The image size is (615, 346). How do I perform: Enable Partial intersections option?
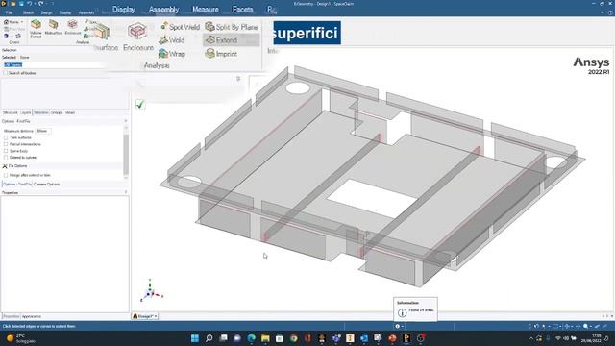(x=6, y=144)
